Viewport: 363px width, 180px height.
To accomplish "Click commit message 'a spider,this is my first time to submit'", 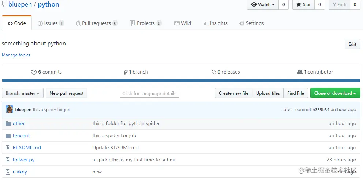I will click(x=135, y=160).
